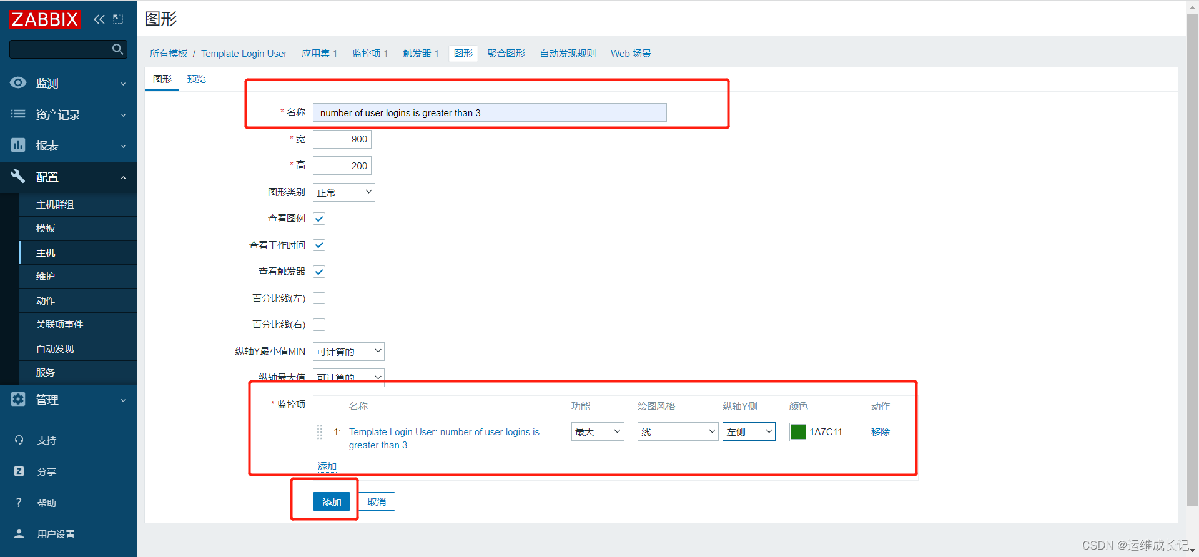This screenshot has height=557, width=1199.
Task: Click the 名称 name input field
Action: point(490,112)
